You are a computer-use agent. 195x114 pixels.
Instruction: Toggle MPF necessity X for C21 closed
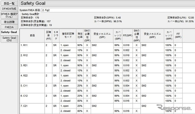[136, 111]
